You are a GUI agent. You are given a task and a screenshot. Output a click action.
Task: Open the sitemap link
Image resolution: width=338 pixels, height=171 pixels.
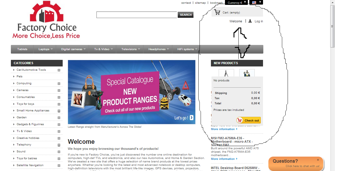[x=200, y=3]
